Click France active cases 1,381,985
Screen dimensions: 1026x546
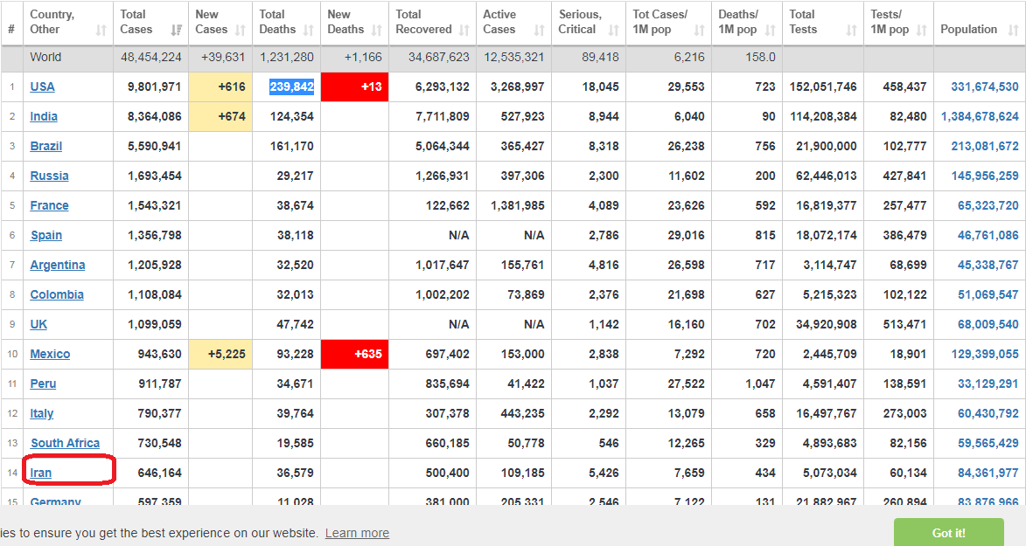(x=518, y=205)
